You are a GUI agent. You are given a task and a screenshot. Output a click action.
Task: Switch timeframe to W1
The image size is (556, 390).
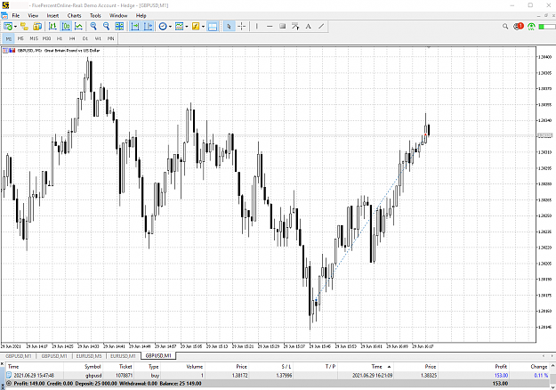tap(98, 38)
